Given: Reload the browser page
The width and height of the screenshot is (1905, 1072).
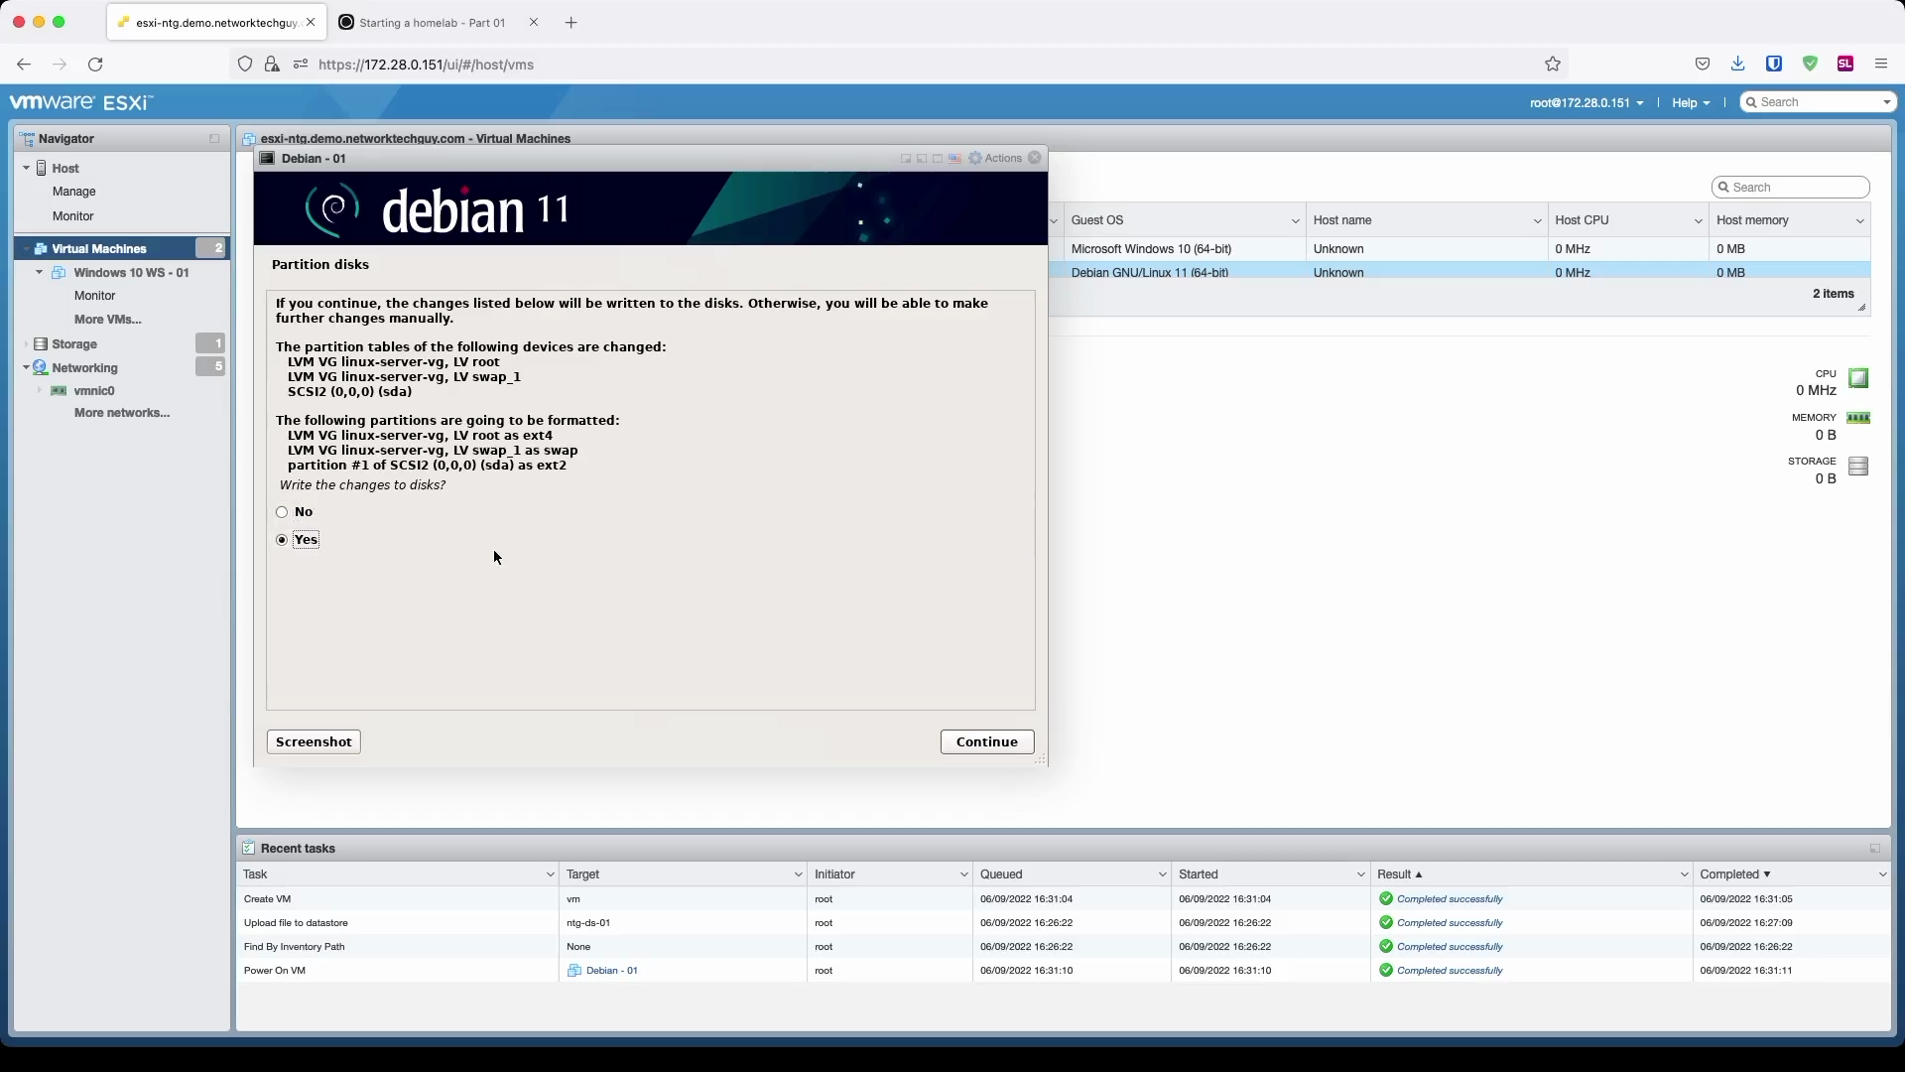Looking at the screenshot, I should tap(95, 65).
